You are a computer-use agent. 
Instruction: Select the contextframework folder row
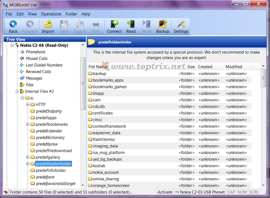click(x=170, y=126)
